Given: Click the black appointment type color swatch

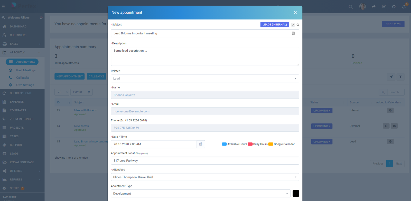Looking at the screenshot, I should [296, 194].
